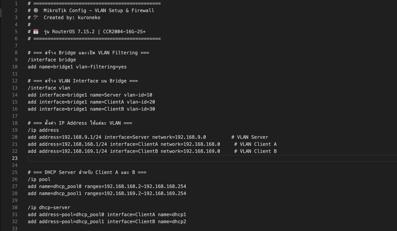Click line number 31 in the gutter
397x231 pixels.
pos(15,214)
